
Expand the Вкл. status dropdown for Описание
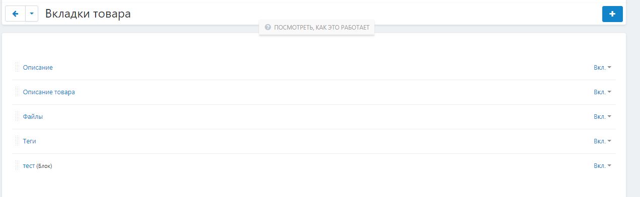(x=602, y=67)
